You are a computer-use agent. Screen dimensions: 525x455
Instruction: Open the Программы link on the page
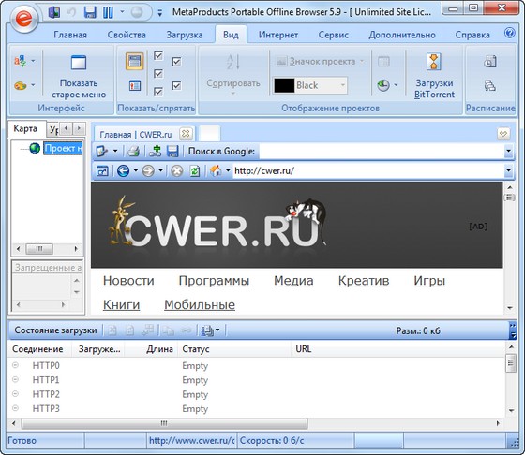pos(214,281)
